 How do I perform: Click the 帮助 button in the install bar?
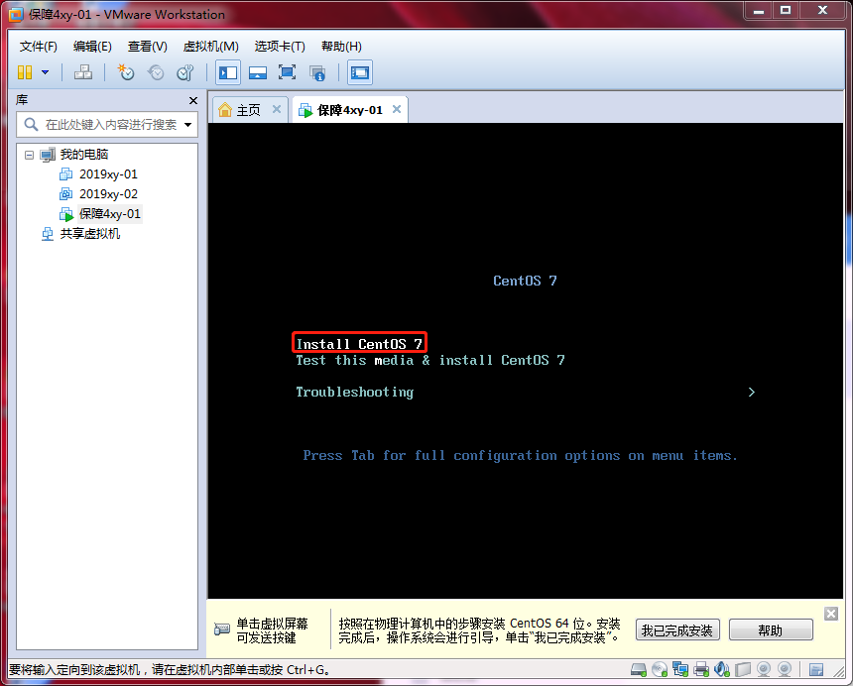[771, 630]
